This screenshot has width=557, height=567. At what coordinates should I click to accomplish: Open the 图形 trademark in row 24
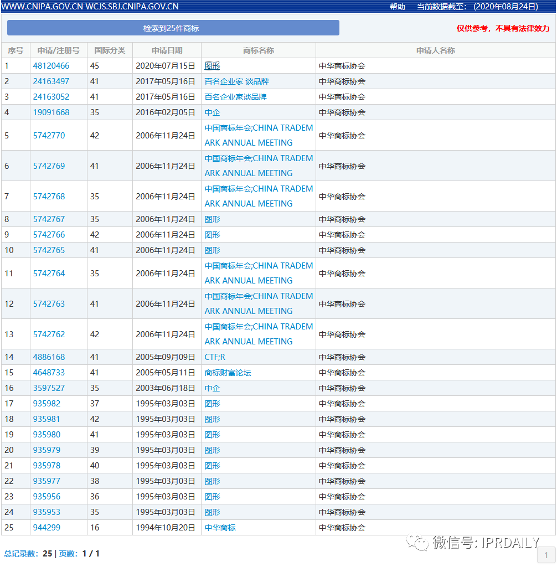(212, 512)
